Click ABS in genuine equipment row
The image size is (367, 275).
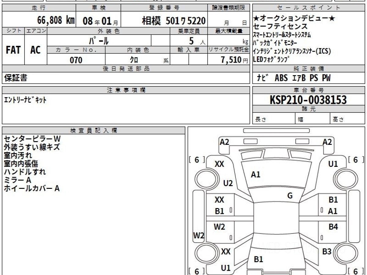281,78
